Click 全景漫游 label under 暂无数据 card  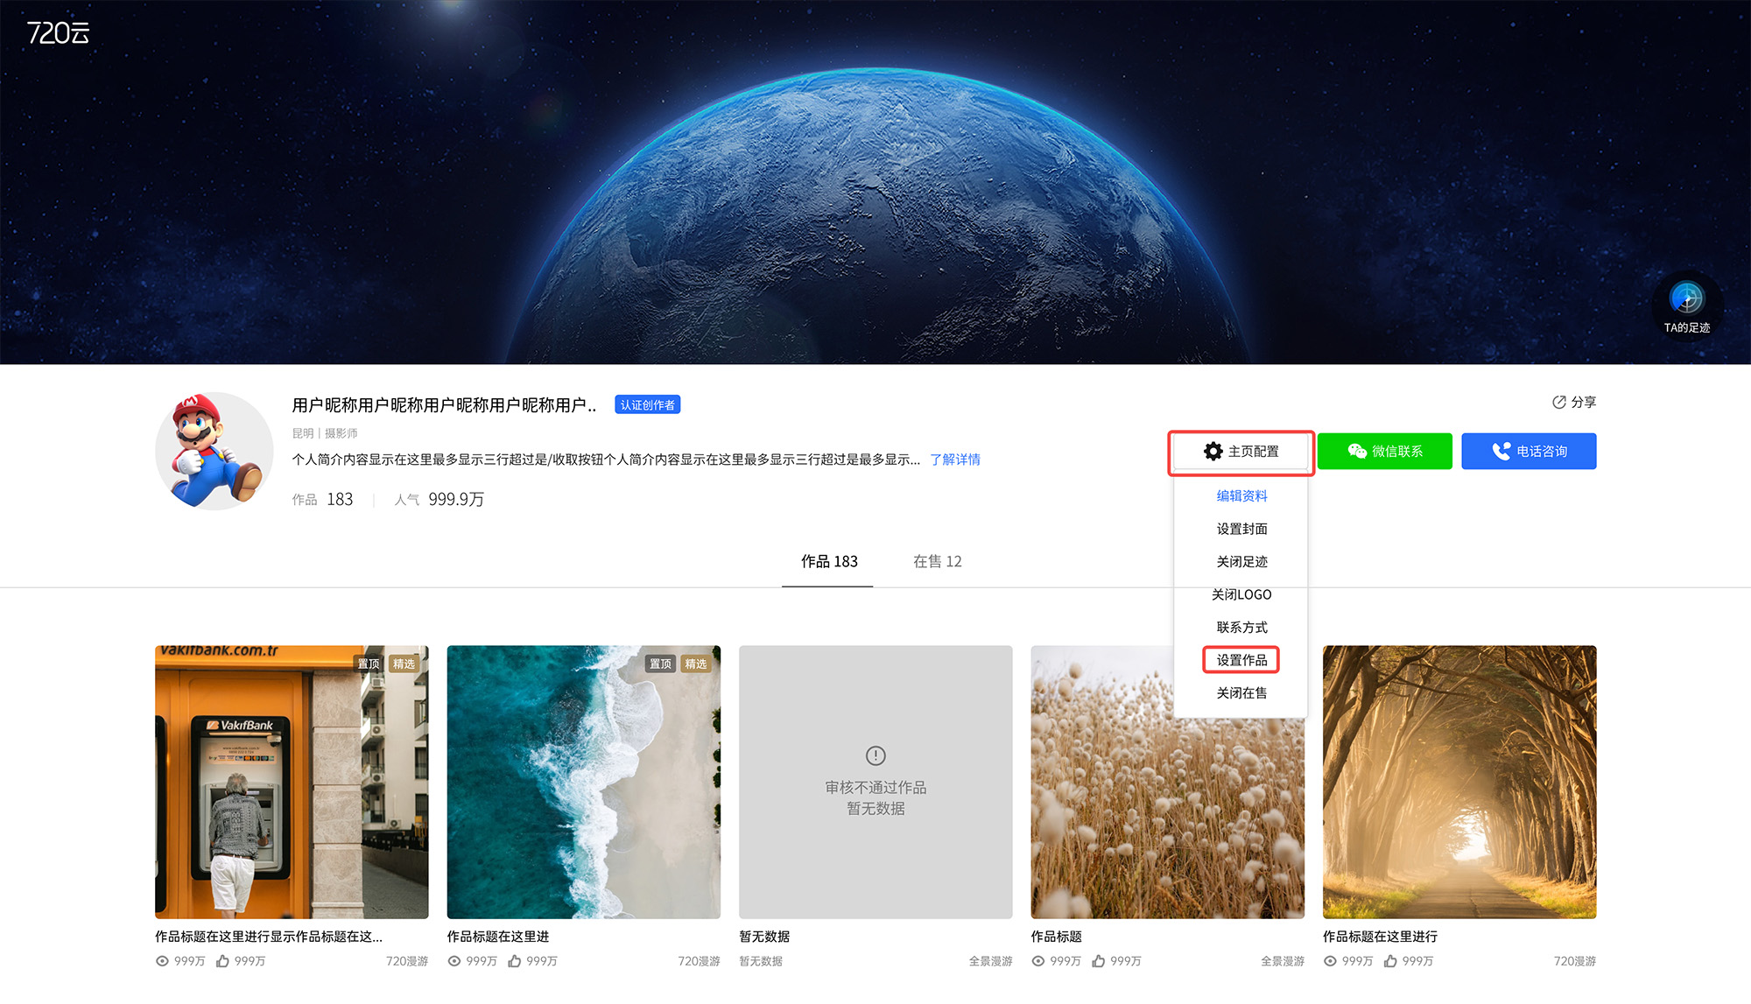[990, 961]
